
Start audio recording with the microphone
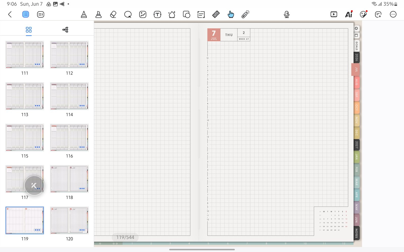coord(287,14)
